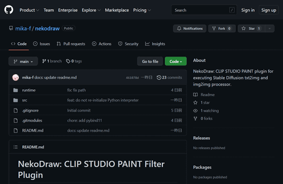Screen dimensions: 283x184
Task: Open the Enterprise page
Action: 68,10
